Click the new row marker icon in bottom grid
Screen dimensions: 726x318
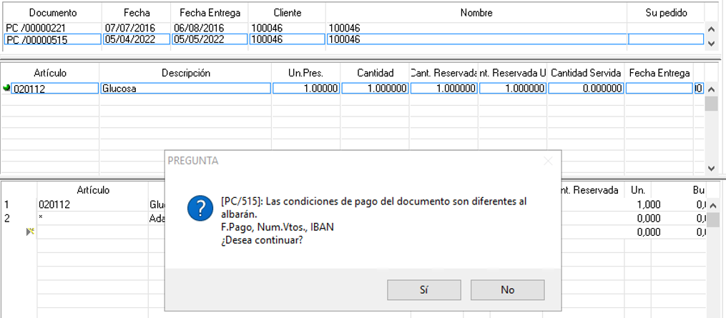click(x=30, y=232)
